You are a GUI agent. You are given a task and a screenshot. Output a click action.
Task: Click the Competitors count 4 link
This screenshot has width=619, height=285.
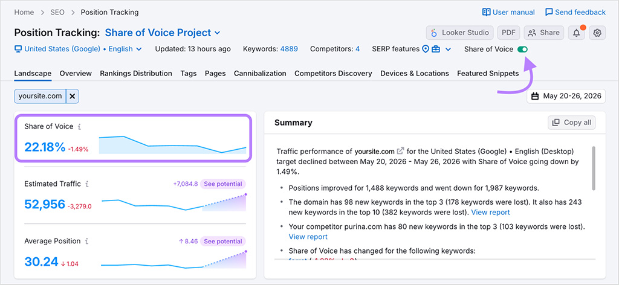click(x=357, y=50)
